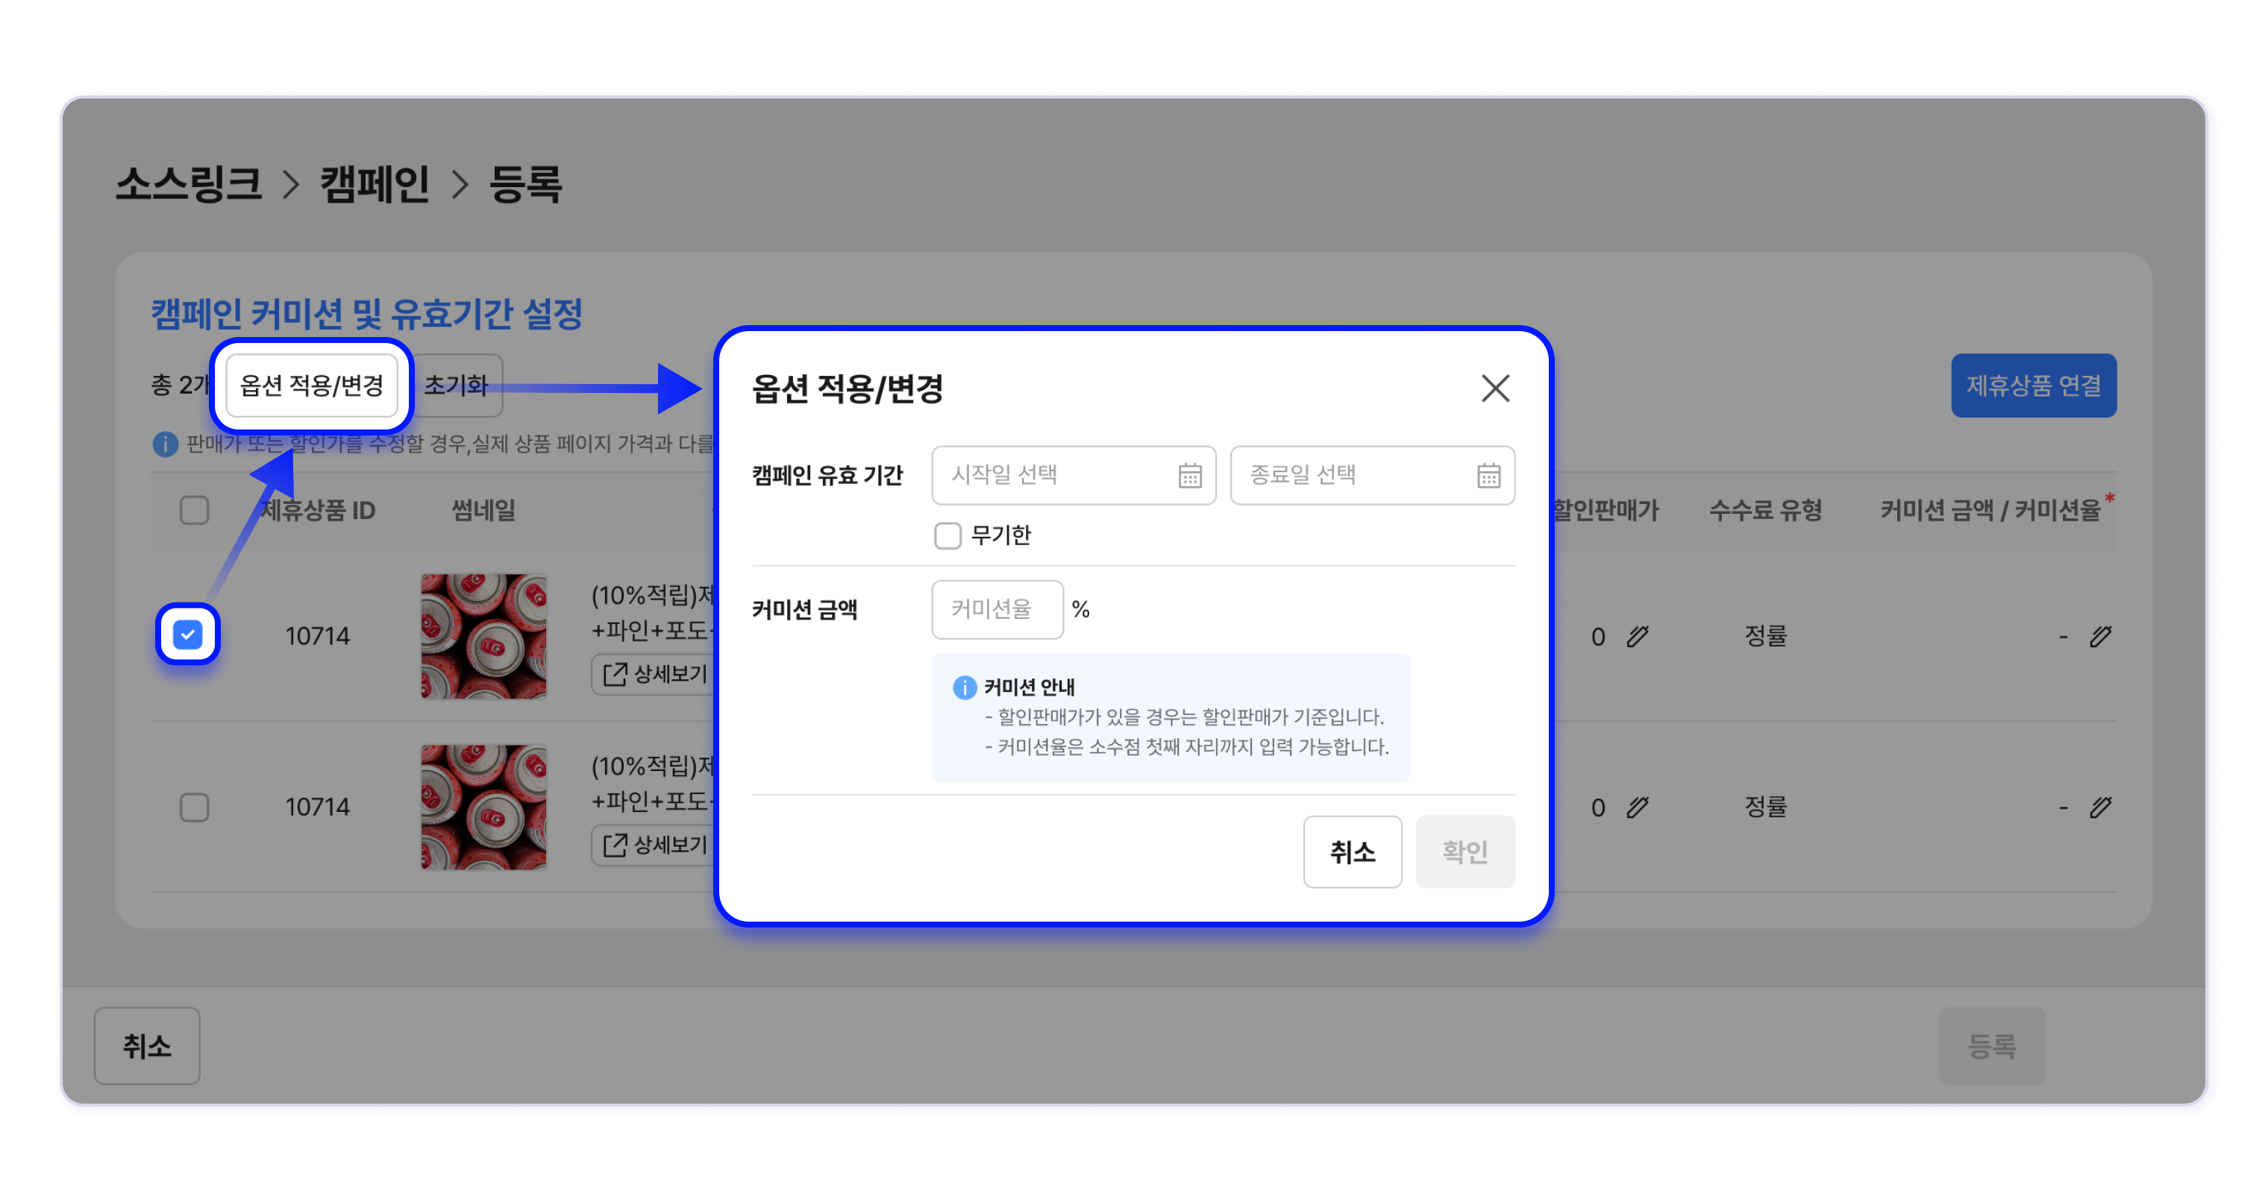
Task: Go to the 소스링크 breadcrumb
Action: pyautogui.click(x=189, y=184)
